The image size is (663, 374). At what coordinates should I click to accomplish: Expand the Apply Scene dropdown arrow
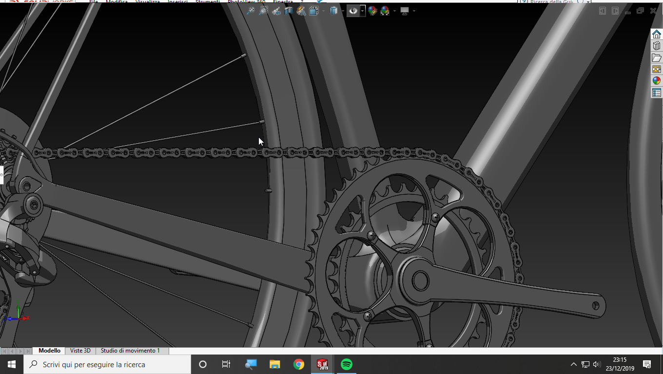(x=394, y=11)
